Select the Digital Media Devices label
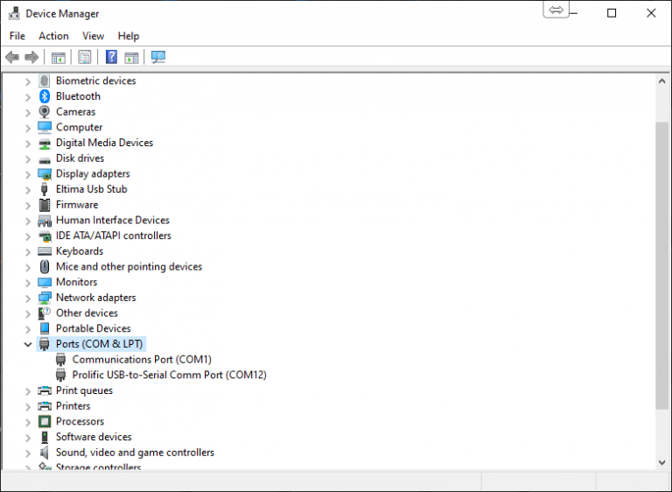The height and width of the screenshot is (492, 672). [105, 143]
